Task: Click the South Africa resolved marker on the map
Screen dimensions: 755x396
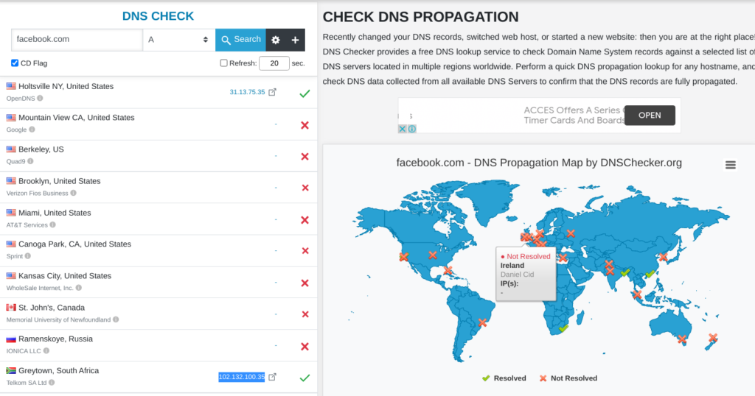Action: point(563,328)
